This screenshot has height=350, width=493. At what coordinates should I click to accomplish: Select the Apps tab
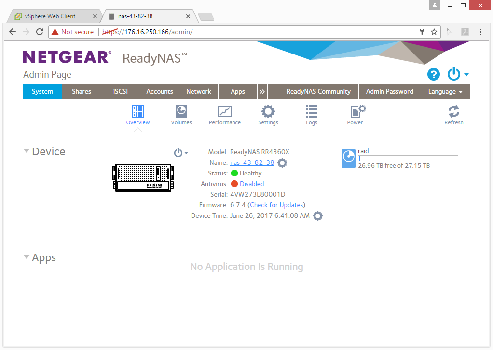(238, 92)
